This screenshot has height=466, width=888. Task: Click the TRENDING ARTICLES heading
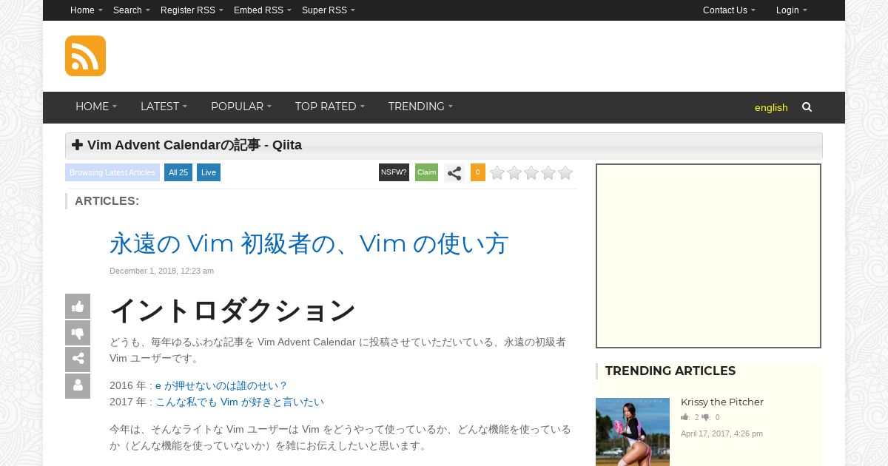670,371
